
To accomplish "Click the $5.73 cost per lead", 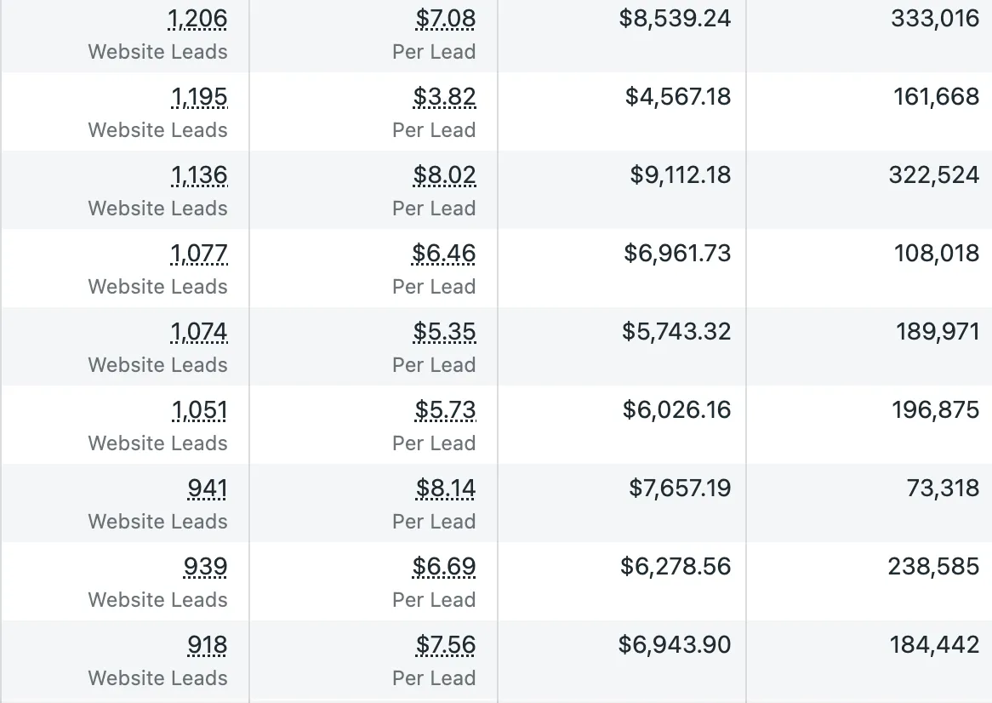I will tap(446, 410).
